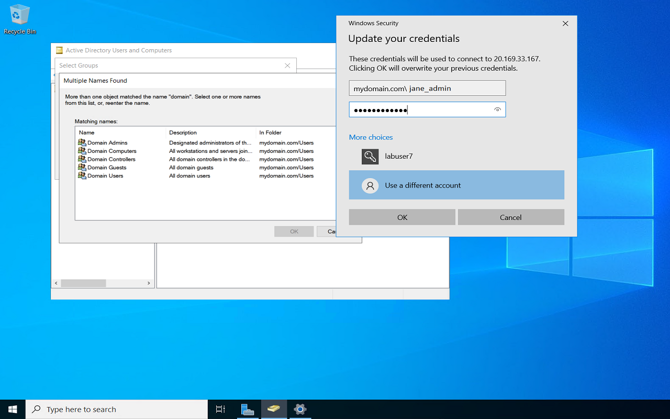The height and width of the screenshot is (419, 670).
Task: Reveal the password with the eye icon
Action: (x=497, y=109)
